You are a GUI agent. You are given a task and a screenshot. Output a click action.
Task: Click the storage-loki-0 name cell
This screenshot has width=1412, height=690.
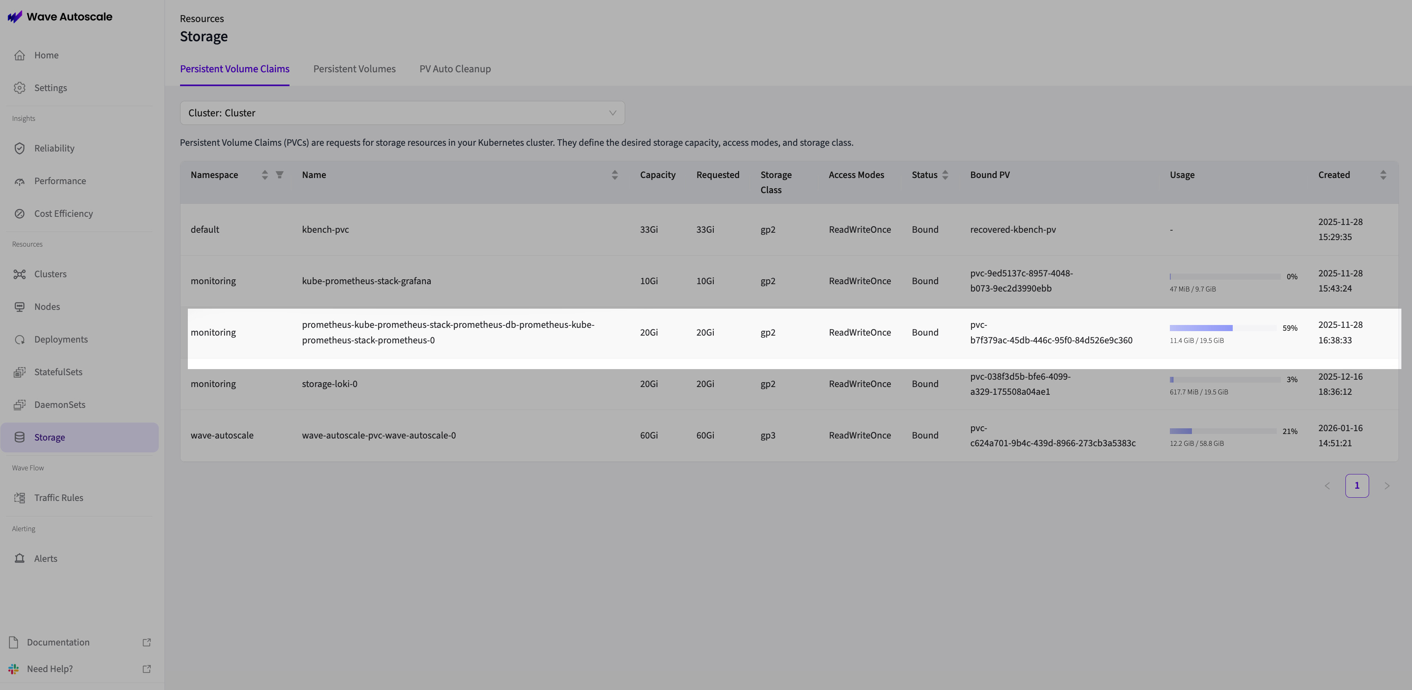click(x=330, y=384)
